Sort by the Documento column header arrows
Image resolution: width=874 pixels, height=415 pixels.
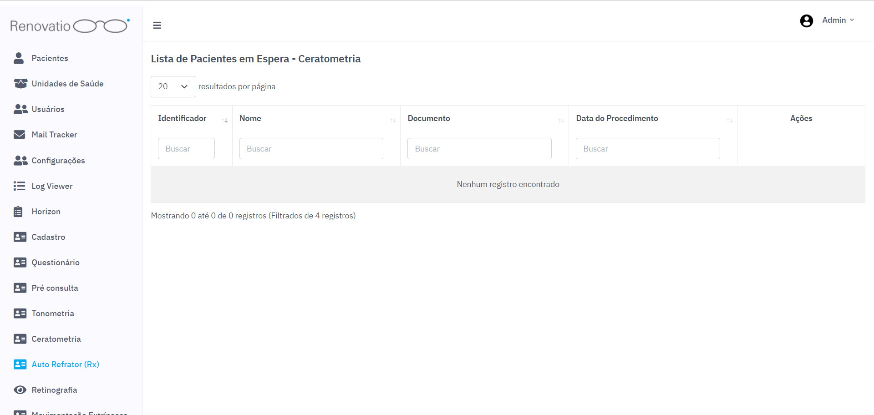(x=561, y=121)
